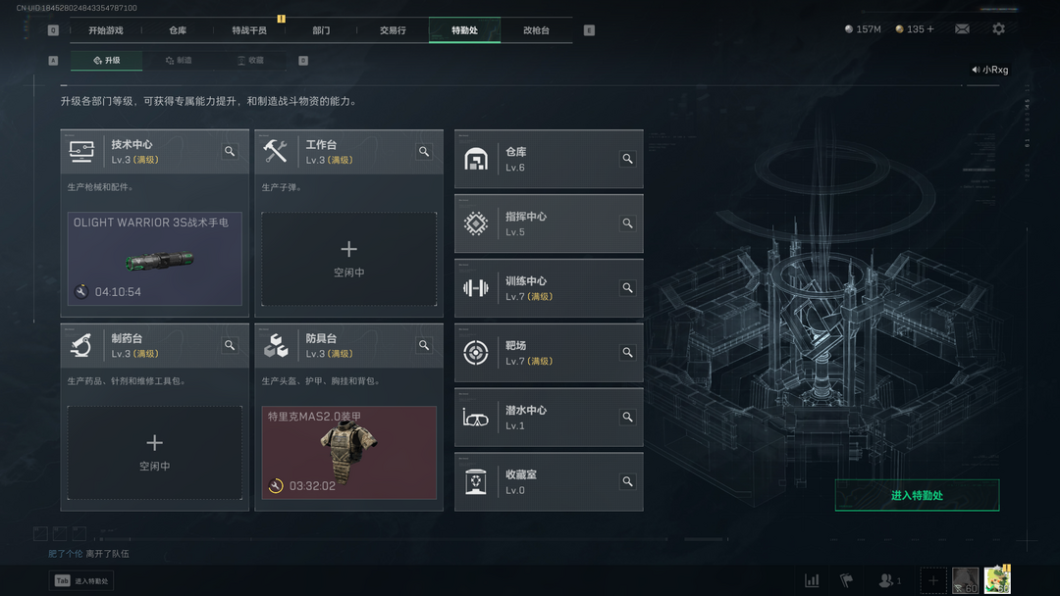Screen dimensions: 1060x596
Task: Open the settings gear icon
Action: pos(998,29)
